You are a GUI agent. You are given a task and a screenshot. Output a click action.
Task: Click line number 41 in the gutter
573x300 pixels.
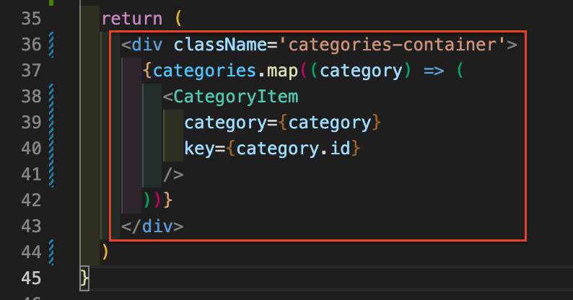point(31,175)
